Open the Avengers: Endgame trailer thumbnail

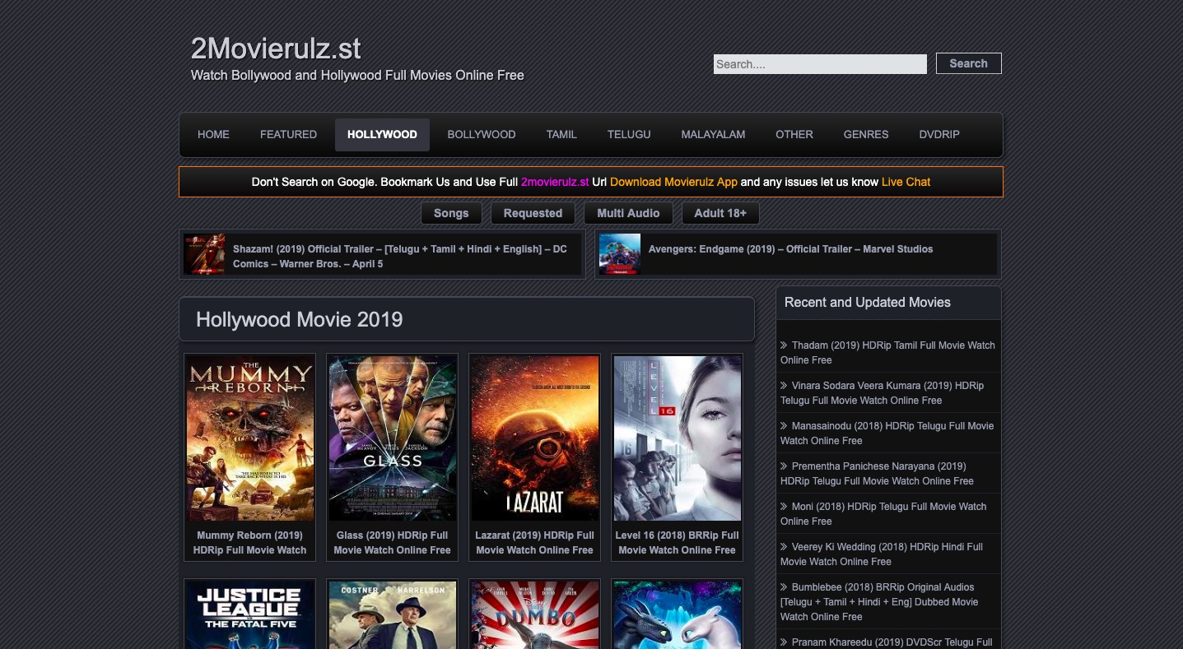coord(620,254)
